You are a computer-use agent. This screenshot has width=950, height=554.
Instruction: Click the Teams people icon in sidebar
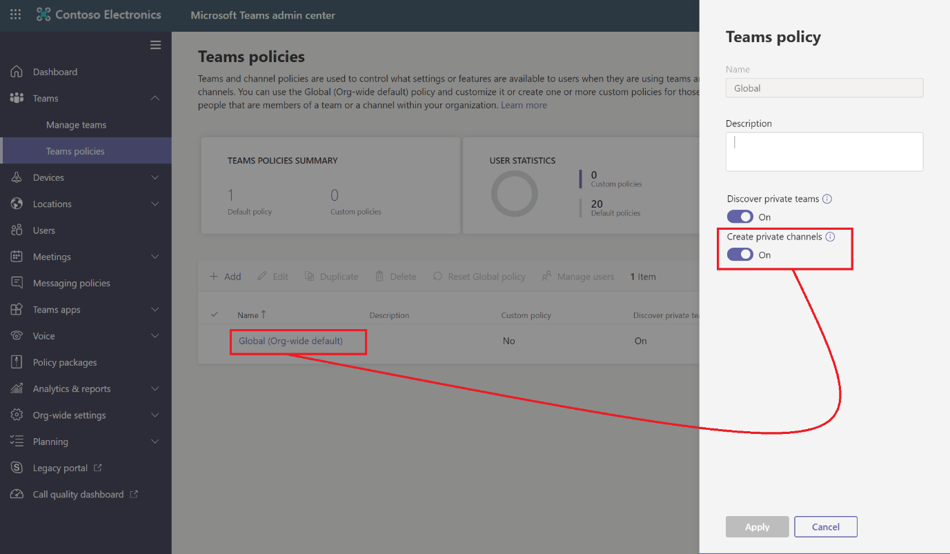click(17, 98)
